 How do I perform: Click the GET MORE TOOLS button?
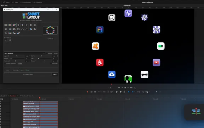click(28, 74)
